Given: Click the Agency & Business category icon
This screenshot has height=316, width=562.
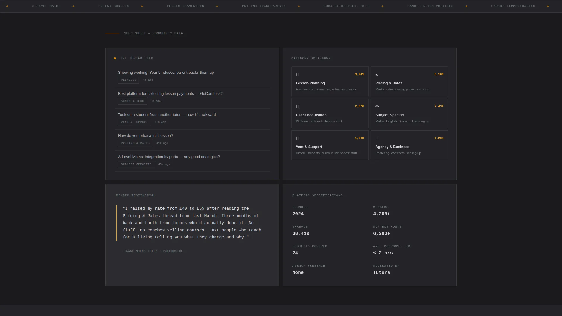Looking at the screenshot, I should 377,138.
